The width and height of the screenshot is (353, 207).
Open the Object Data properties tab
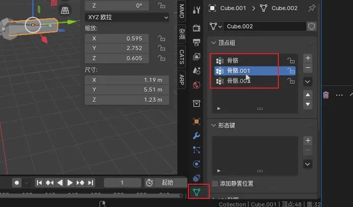(197, 192)
